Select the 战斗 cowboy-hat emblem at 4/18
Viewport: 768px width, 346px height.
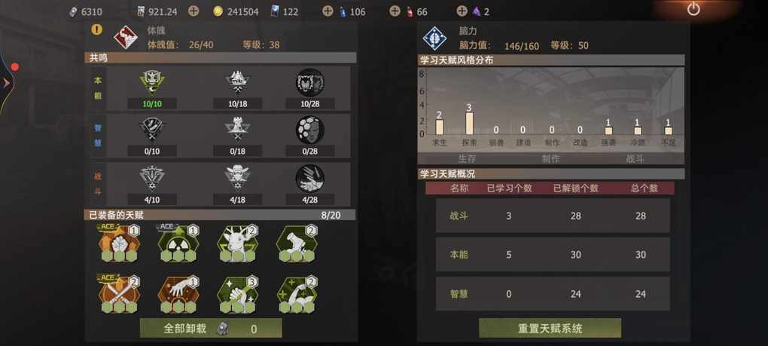[237, 179]
